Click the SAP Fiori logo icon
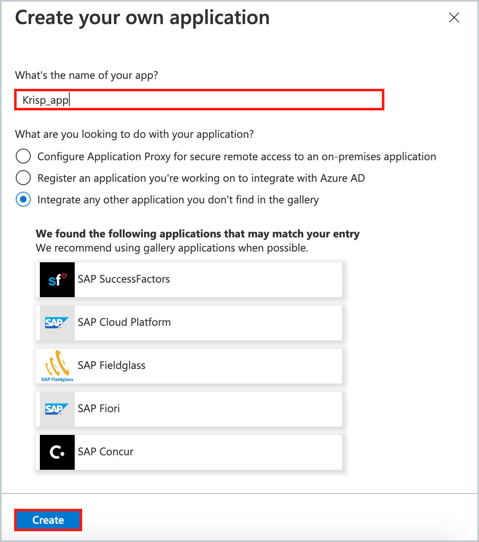 point(56,409)
